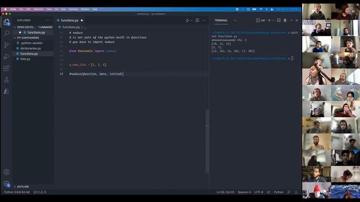The width and height of the screenshot is (360, 202).
Task: Open the Explorer view in activity bar
Action: [x=6, y=22]
